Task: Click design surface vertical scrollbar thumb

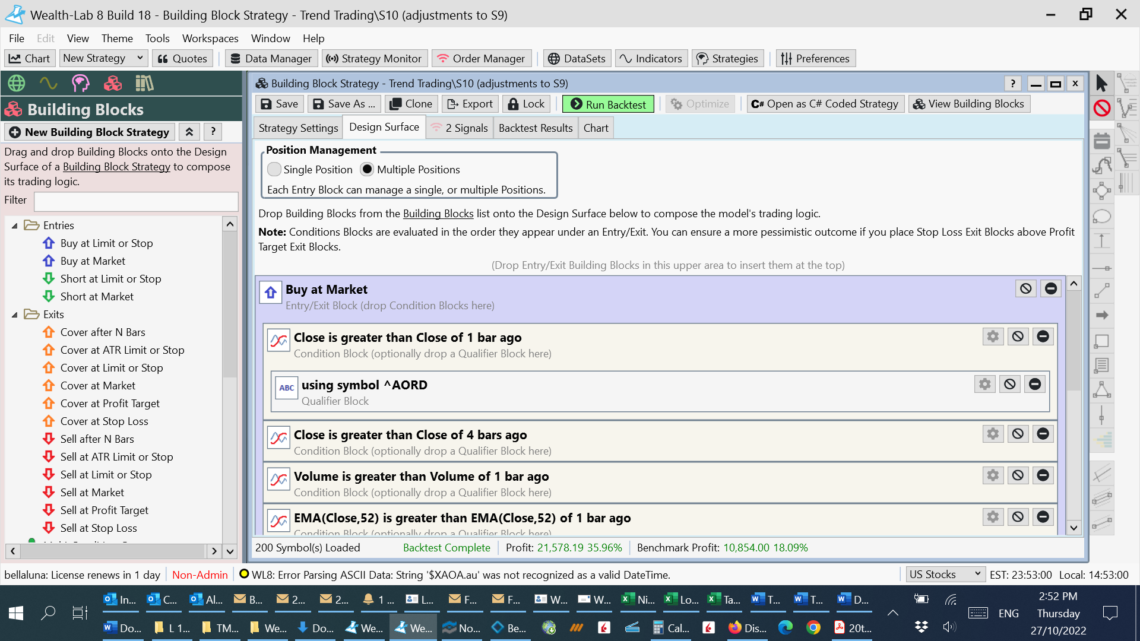Action: click(x=1073, y=341)
